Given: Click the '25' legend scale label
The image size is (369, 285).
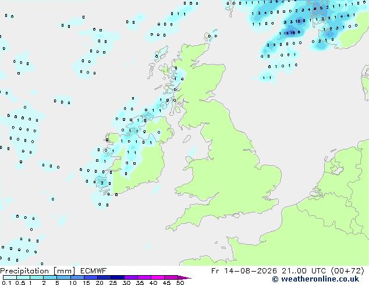Looking at the screenshot, I should (x=113, y=283).
